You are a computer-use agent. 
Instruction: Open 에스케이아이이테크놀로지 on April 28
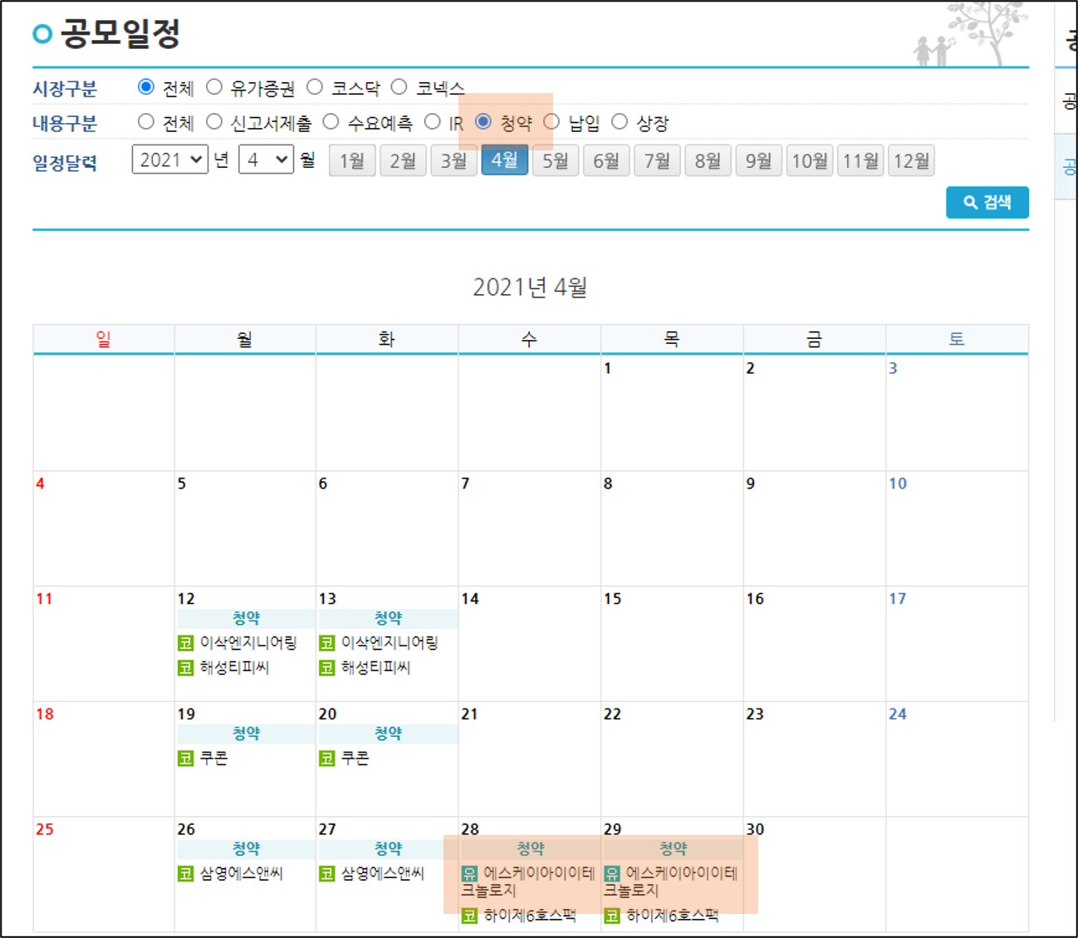[x=528, y=882]
